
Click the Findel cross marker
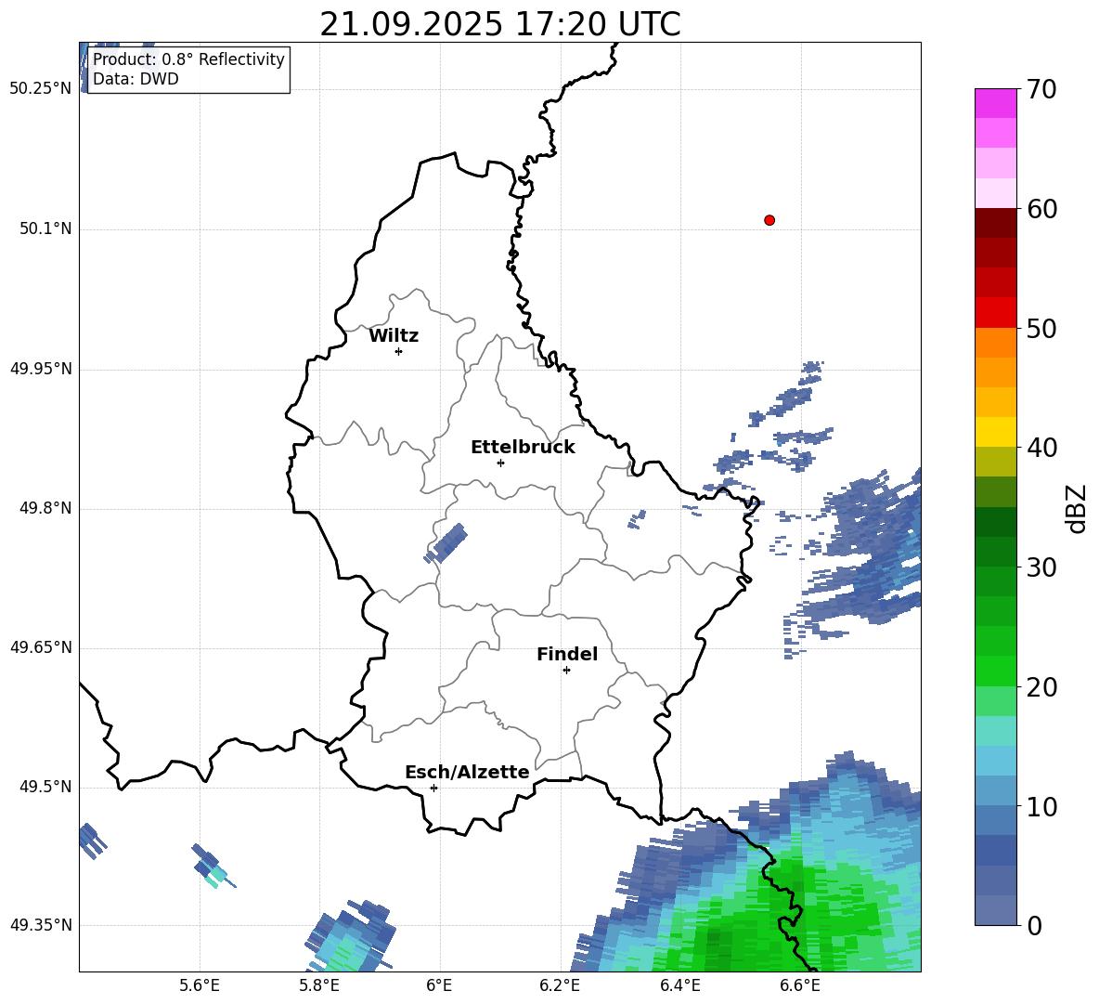click(566, 671)
